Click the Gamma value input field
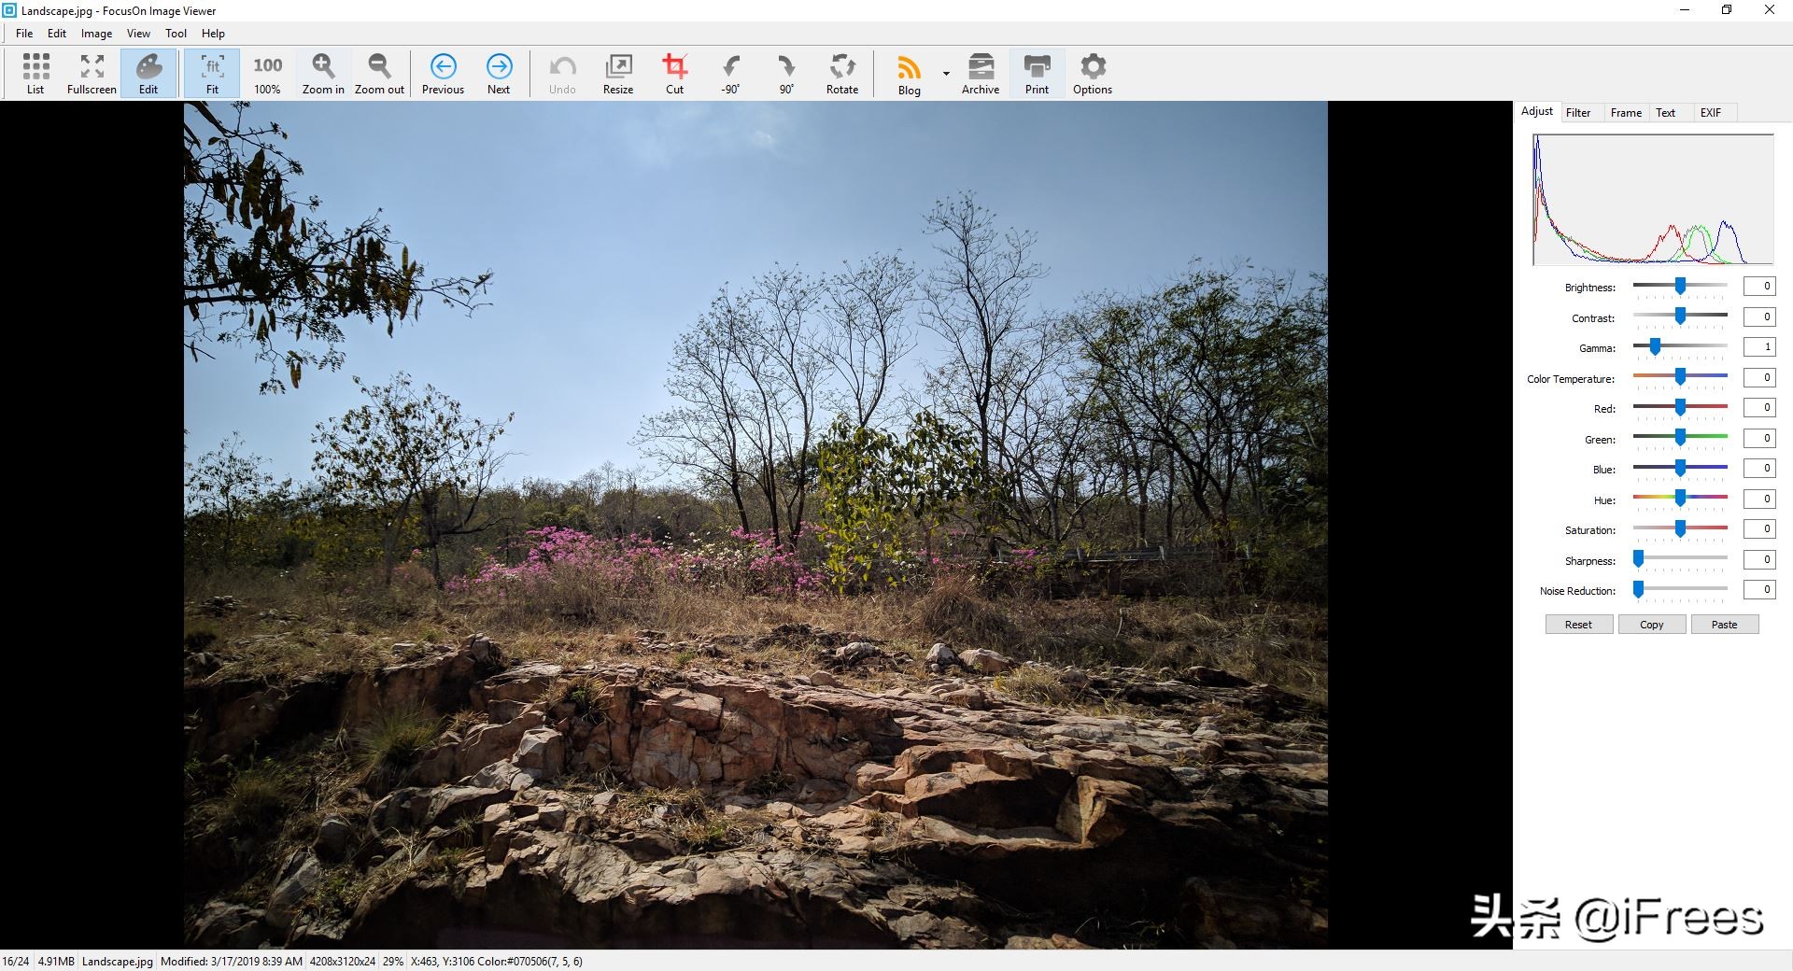This screenshot has height=971, width=1793. click(1758, 347)
